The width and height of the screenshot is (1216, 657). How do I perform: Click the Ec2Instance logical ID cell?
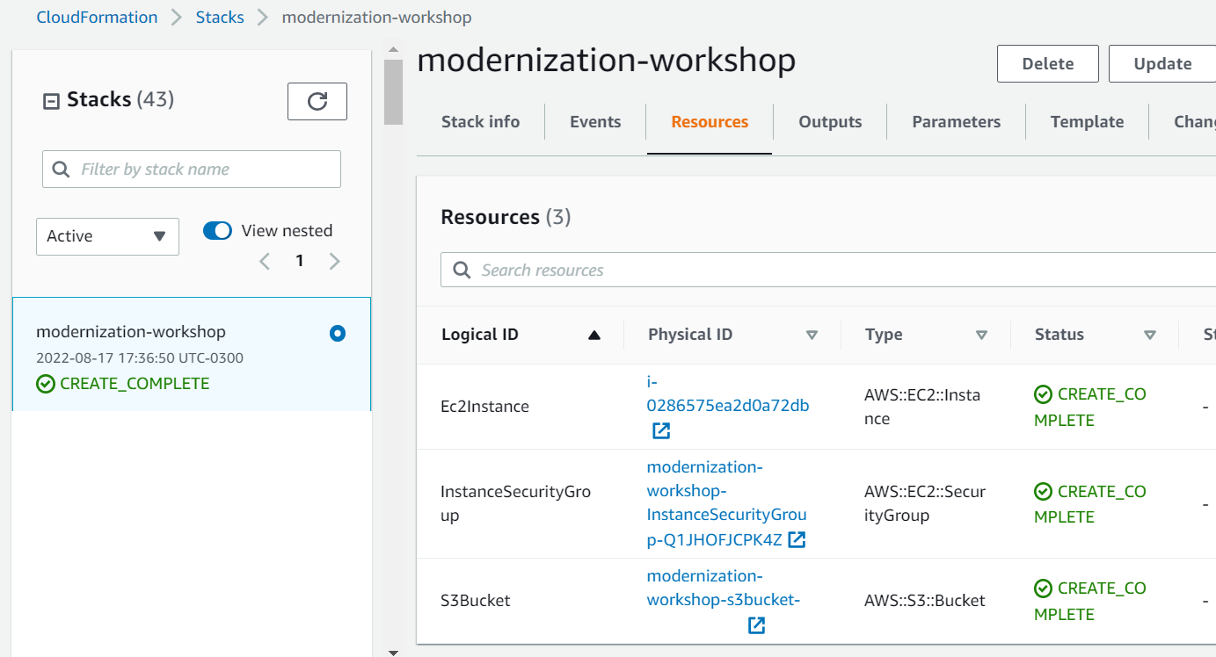(x=484, y=407)
